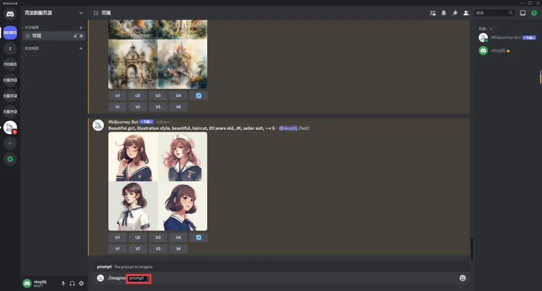Show pinned messages pin icon
The image size is (542, 291).
tap(455, 13)
